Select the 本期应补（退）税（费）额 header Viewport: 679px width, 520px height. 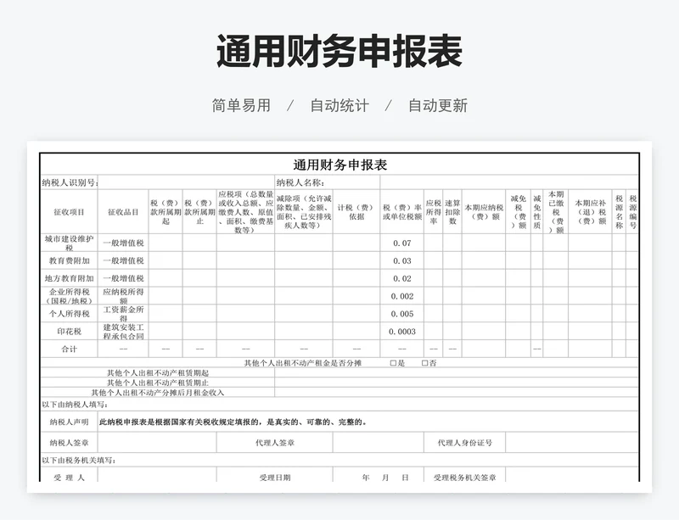click(x=590, y=212)
